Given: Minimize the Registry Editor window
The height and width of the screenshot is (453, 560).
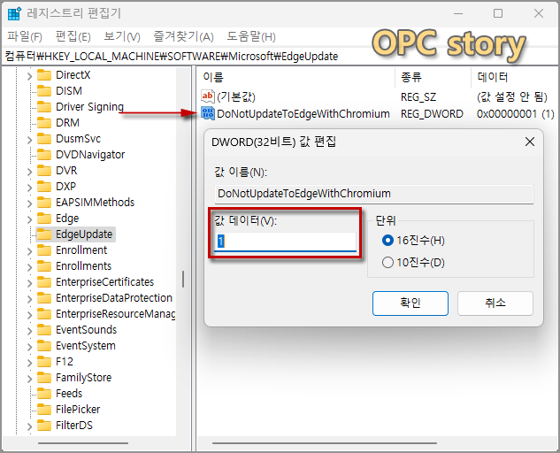Looking at the screenshot, I should tap(458, 13).
